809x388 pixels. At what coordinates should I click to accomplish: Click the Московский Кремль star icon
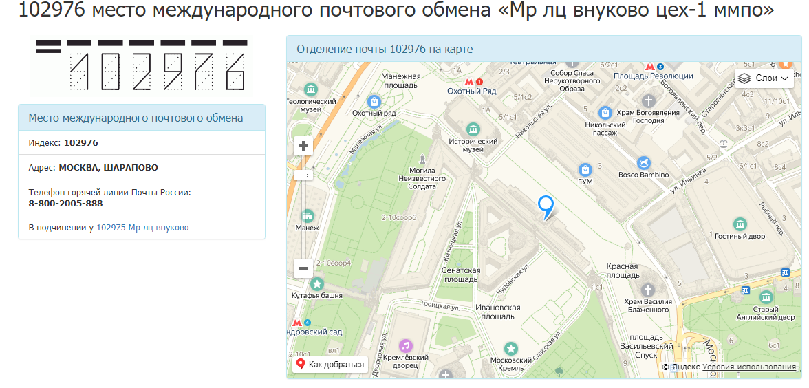[510, 348]
